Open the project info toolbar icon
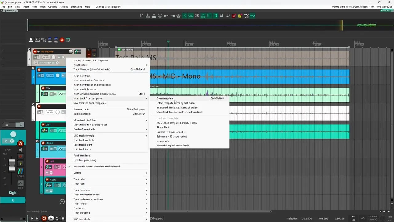 160,16
